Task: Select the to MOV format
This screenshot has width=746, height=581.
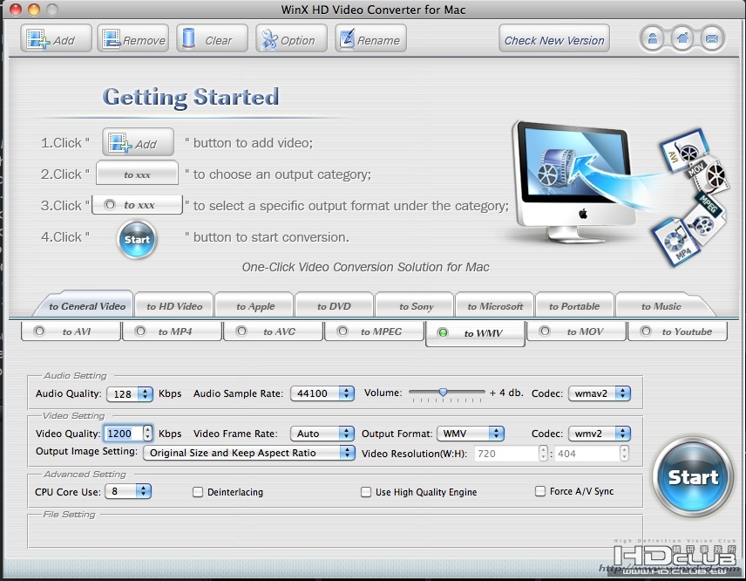Action: 576,332
